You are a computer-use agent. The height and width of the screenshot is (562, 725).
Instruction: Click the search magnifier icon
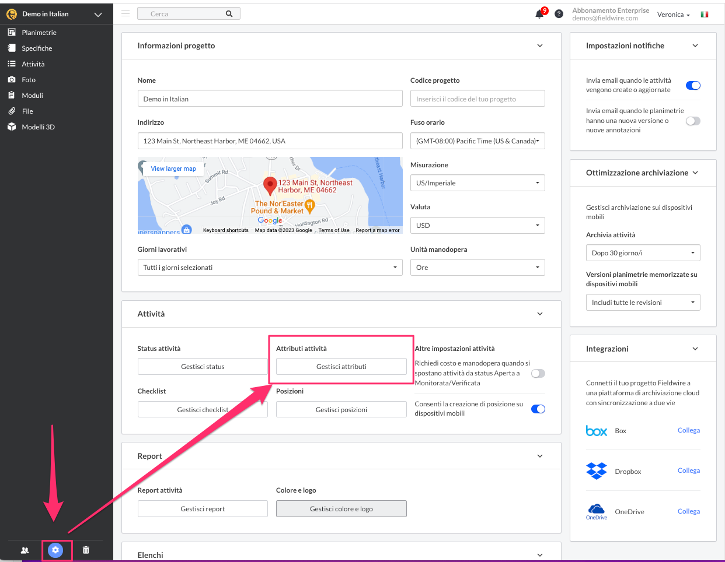(229, 13)
